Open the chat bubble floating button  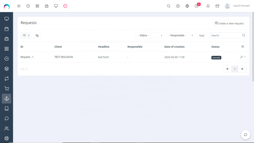245,135
